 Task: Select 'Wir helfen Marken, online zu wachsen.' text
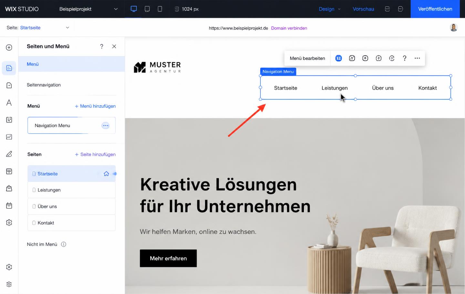198,232
